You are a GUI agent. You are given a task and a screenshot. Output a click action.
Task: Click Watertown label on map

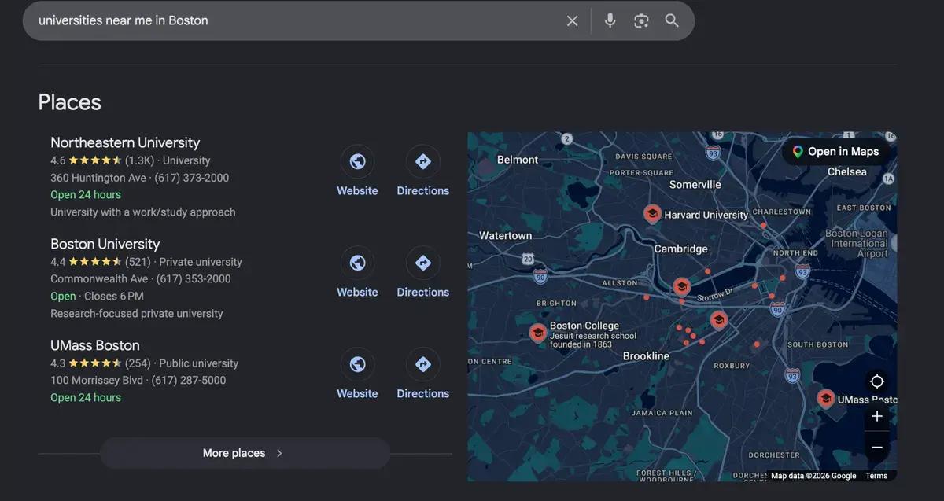click(506, 236)
